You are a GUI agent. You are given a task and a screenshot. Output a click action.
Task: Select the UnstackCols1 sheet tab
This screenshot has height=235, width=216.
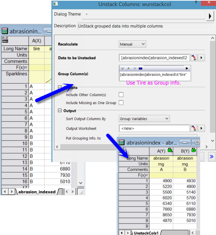coord(146,233)
